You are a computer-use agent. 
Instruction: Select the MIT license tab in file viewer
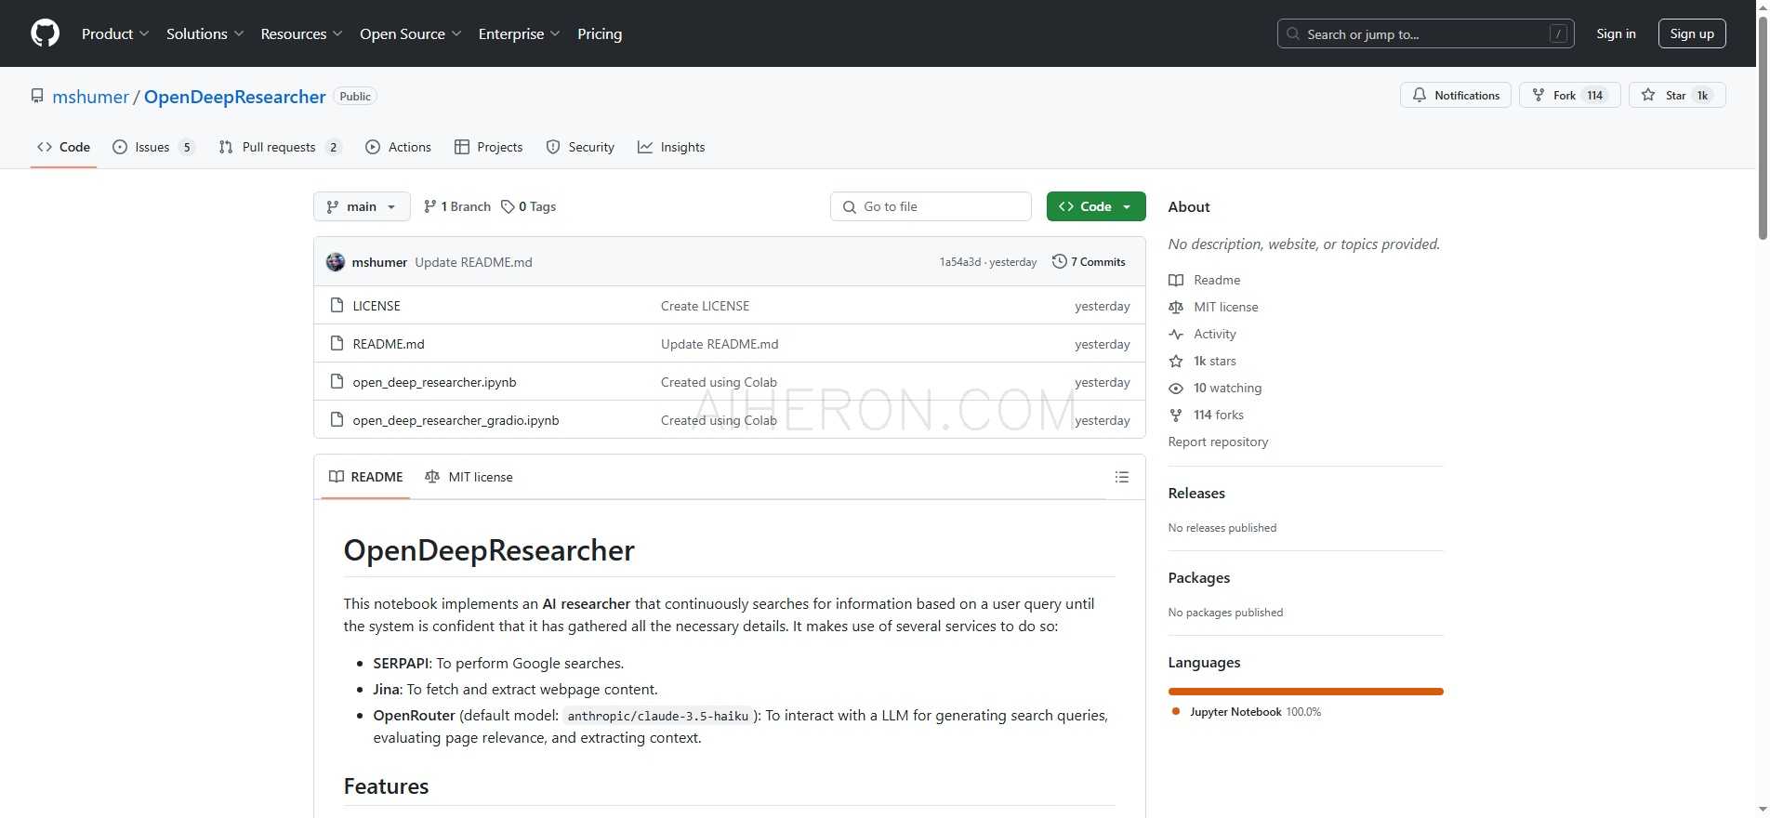469,477
